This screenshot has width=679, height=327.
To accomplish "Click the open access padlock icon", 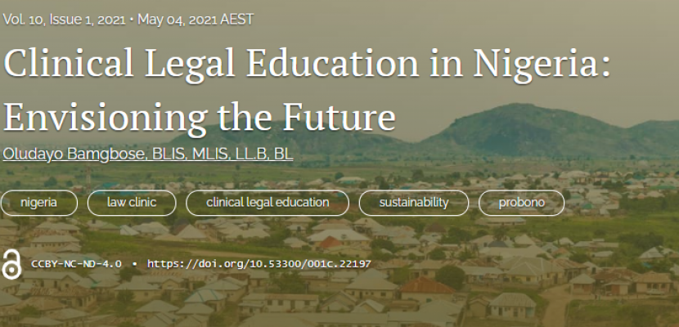I will (x=11, y=264).
